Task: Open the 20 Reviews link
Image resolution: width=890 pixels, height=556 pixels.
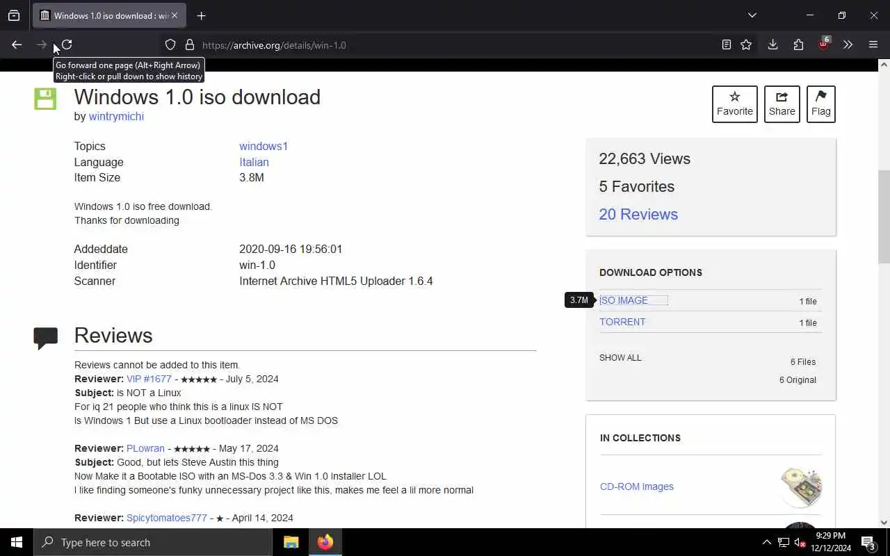Action: click(x=638, y=215)
